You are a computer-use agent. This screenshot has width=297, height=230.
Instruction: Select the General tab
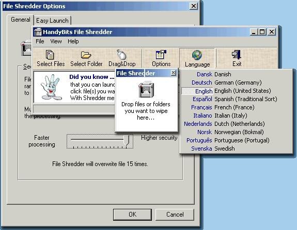(x=21, y=20)
